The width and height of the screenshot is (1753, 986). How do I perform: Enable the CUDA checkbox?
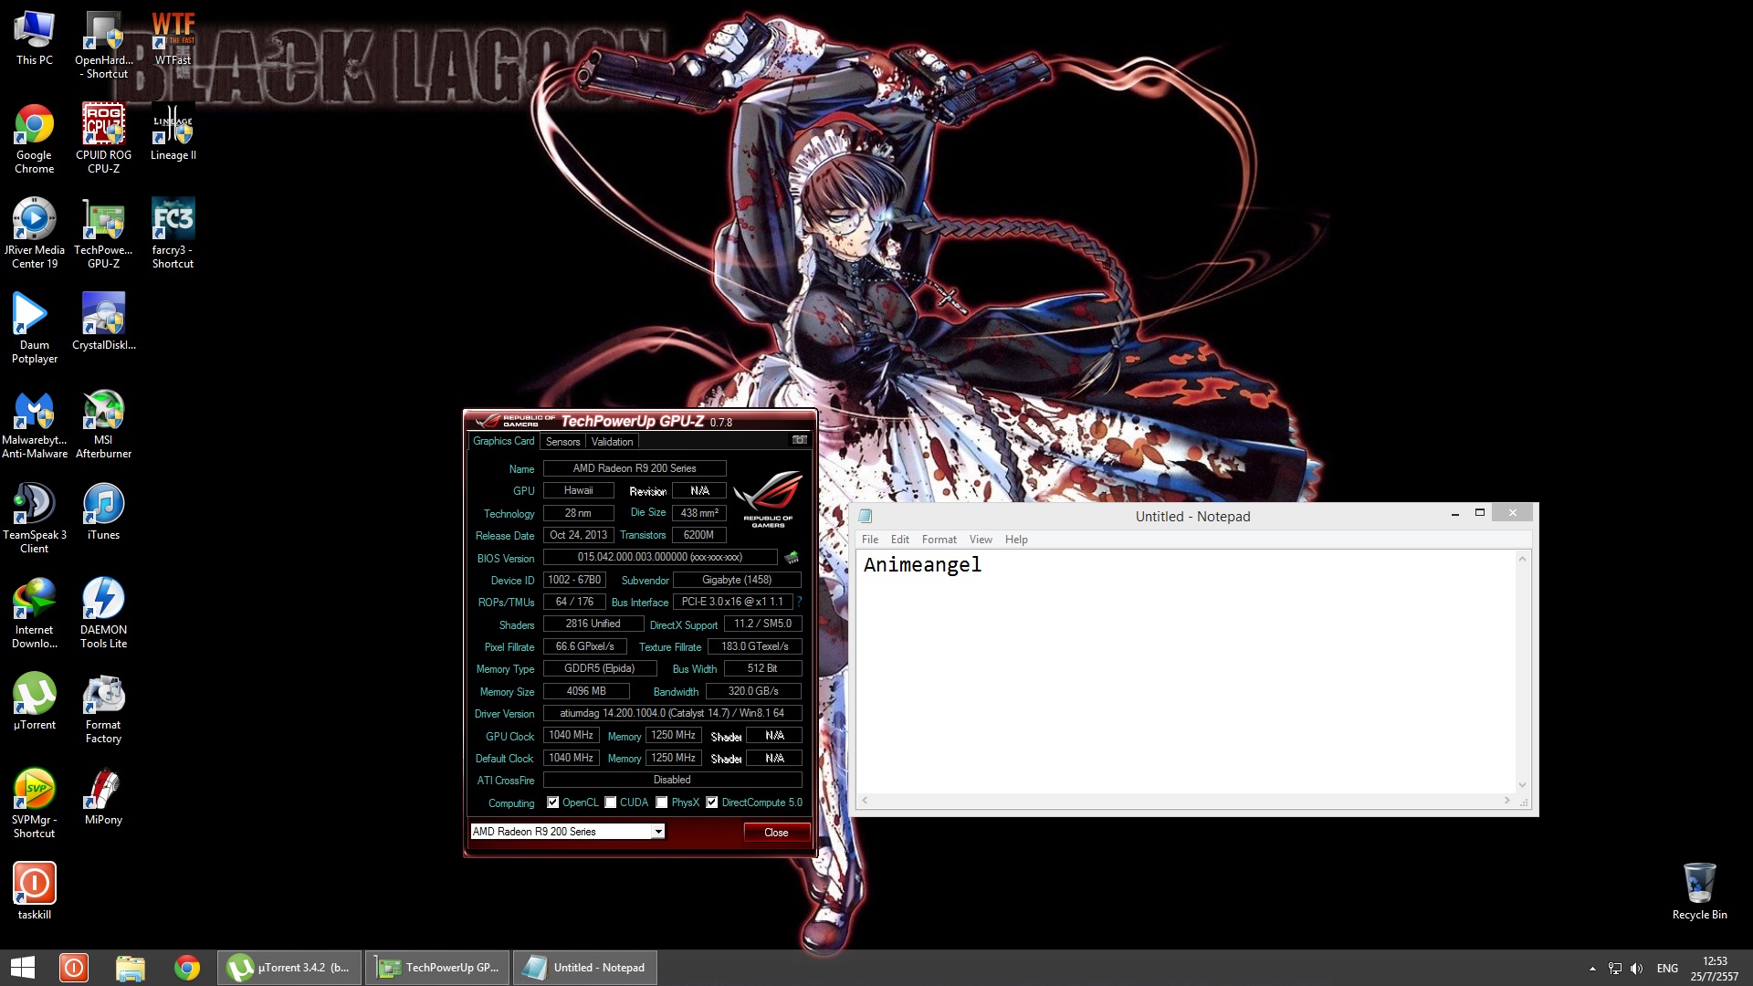(610, 802)
